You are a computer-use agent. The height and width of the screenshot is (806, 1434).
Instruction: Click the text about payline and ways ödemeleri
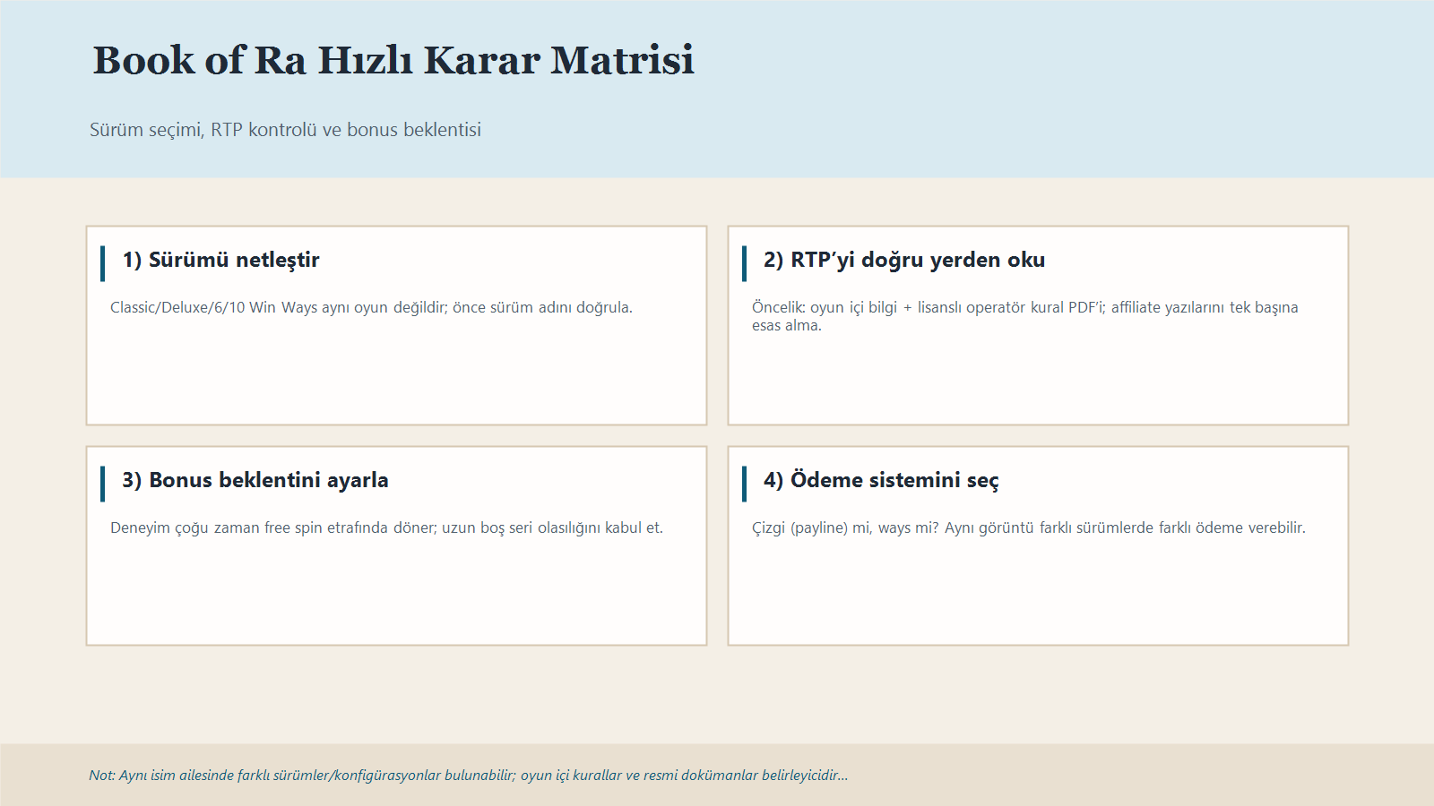pyautogui.click(x=1031, y=528)
